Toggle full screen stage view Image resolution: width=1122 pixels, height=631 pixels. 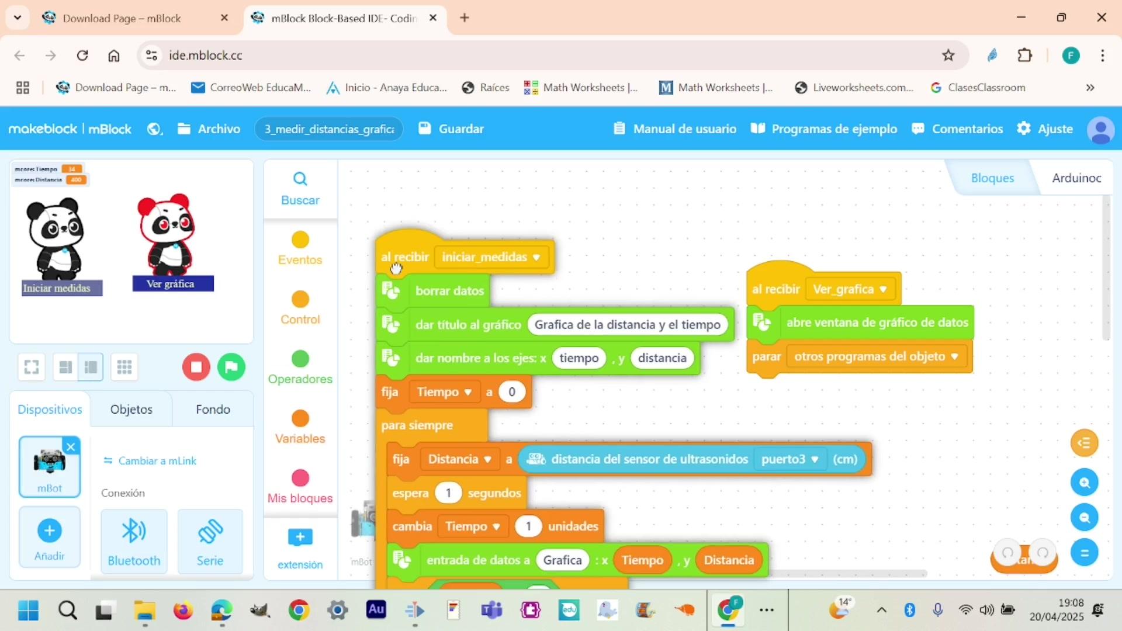point(32,367)
